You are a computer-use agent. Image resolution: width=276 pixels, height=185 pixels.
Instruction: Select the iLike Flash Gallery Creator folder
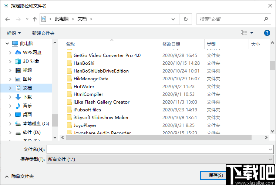pos(101,102)
